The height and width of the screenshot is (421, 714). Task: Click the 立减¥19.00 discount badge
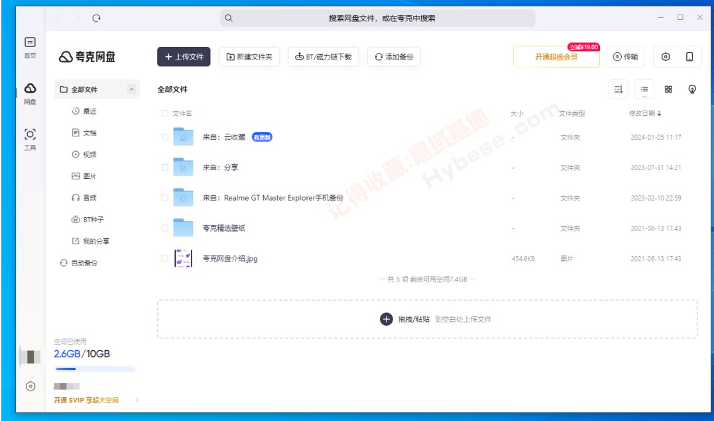583,47
